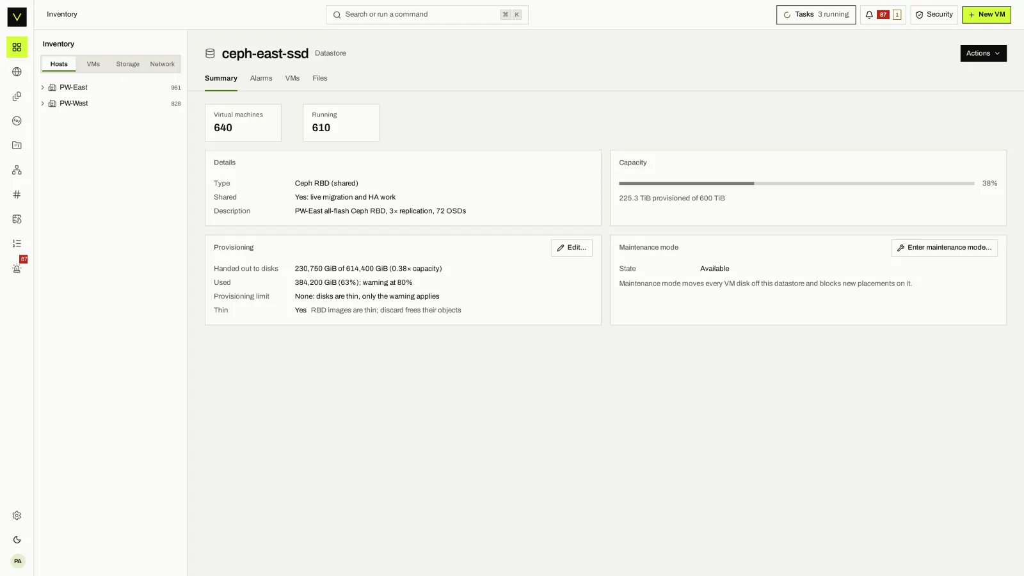Switch inventory to the Hosts view
This screenshot has width=1024, height=576.
coord(59,64)
